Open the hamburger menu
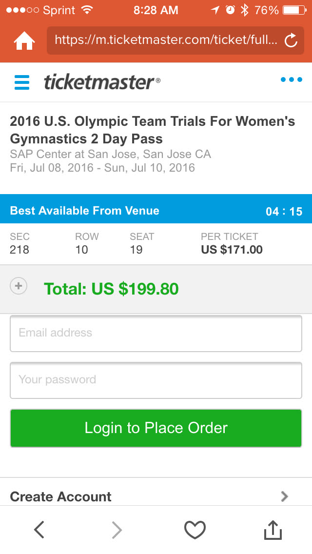312x554 pixels. 22,82
